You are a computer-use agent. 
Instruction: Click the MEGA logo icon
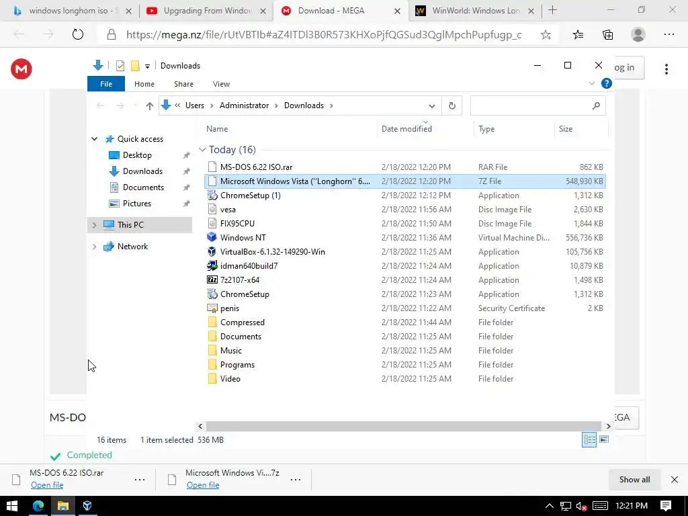click(x=21, y=69)
